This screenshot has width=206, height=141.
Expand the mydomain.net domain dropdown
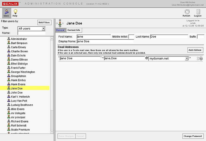tap(187, 59)
